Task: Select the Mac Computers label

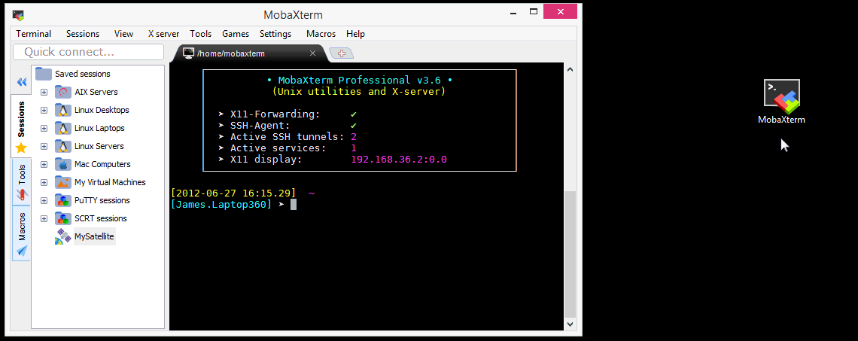Action: [x=102, y=164]
